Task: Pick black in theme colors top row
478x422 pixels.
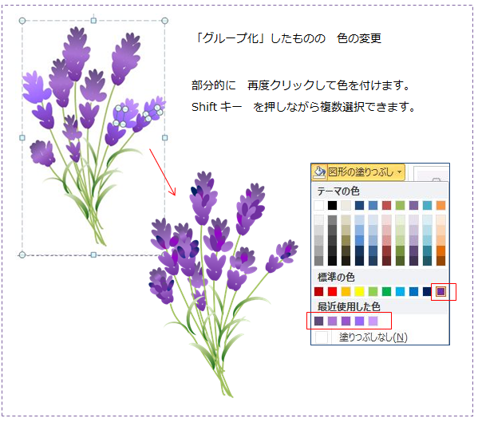Action: click(332, 205)
